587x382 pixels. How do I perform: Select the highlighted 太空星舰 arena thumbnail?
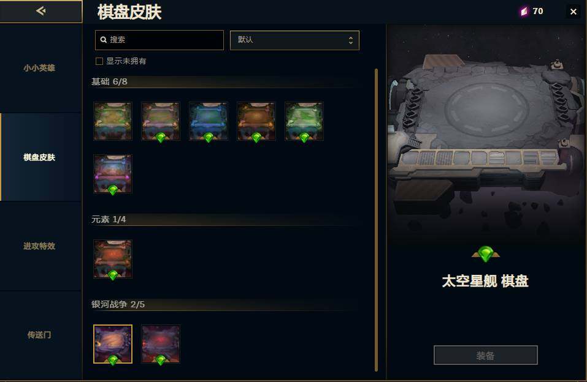(113, 344)
